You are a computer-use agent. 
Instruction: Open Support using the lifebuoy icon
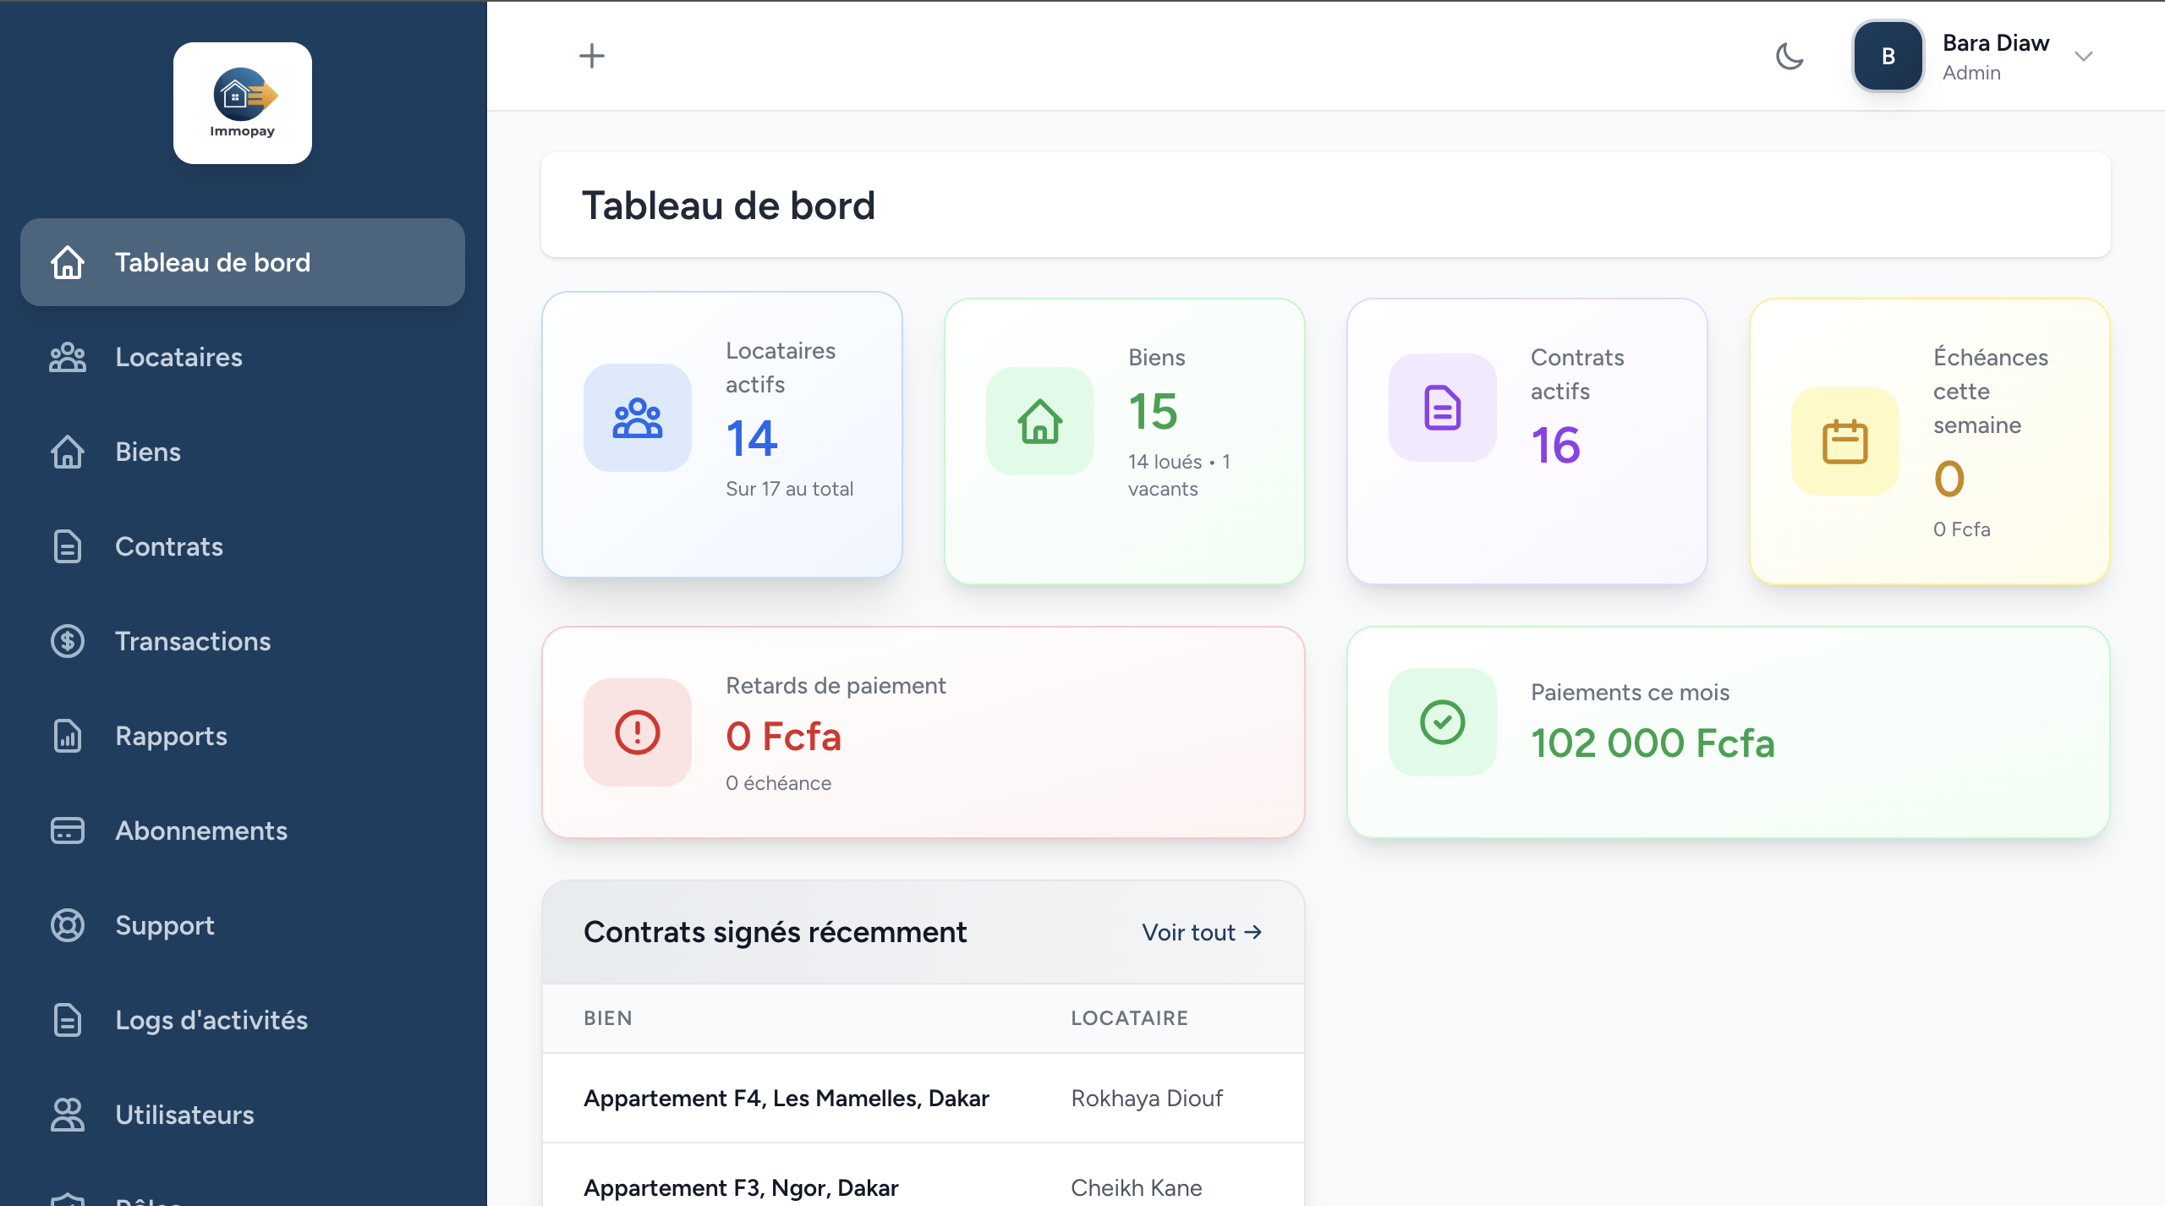coord(67,925)
